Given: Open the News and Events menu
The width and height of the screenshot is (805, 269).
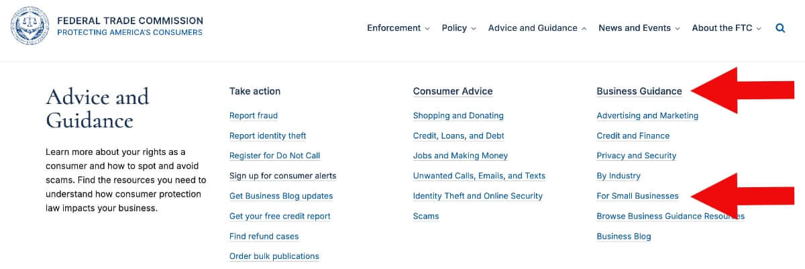Looking at the screenshot, I should pyautogui.click(x=639, y=28).
